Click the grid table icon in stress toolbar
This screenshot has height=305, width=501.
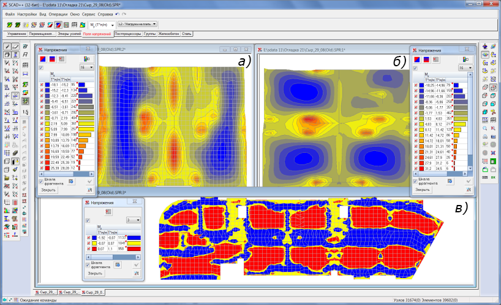point(66,24)
